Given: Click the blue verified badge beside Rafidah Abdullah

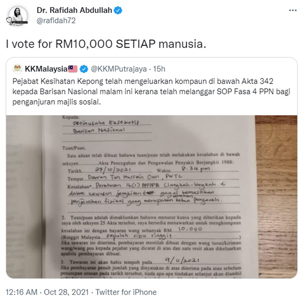Looking at the screenshot, I should (x=118, y=10).
